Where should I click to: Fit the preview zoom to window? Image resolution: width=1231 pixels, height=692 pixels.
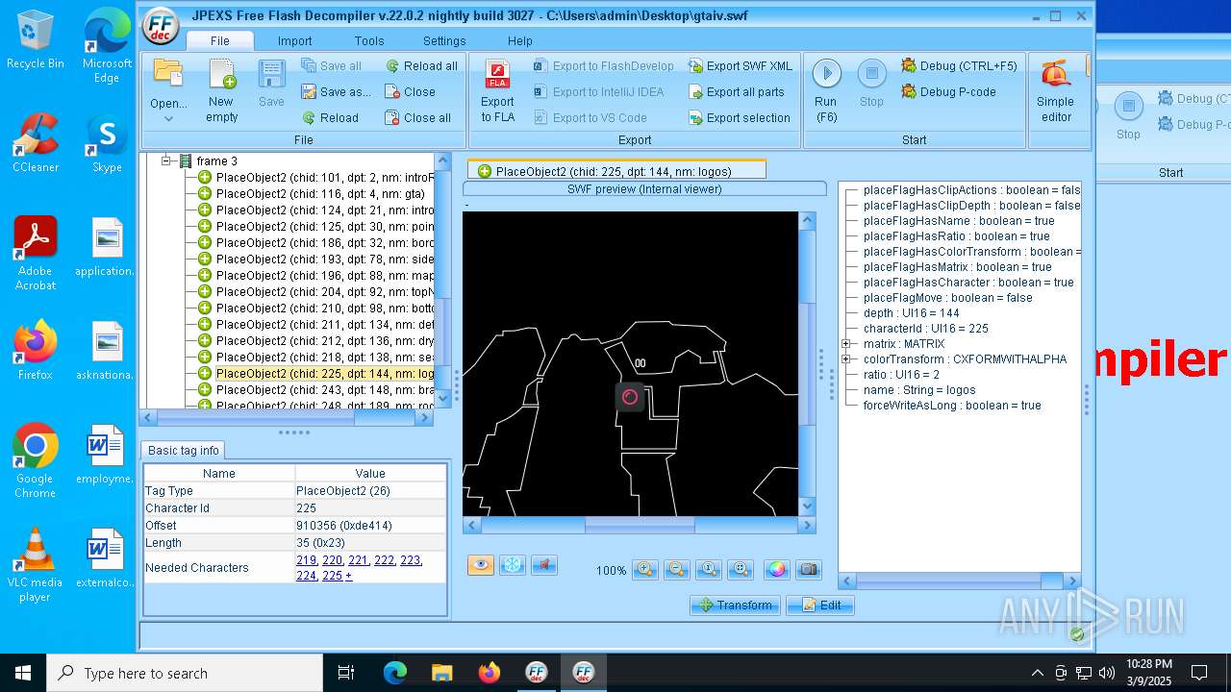click(741, 570)
